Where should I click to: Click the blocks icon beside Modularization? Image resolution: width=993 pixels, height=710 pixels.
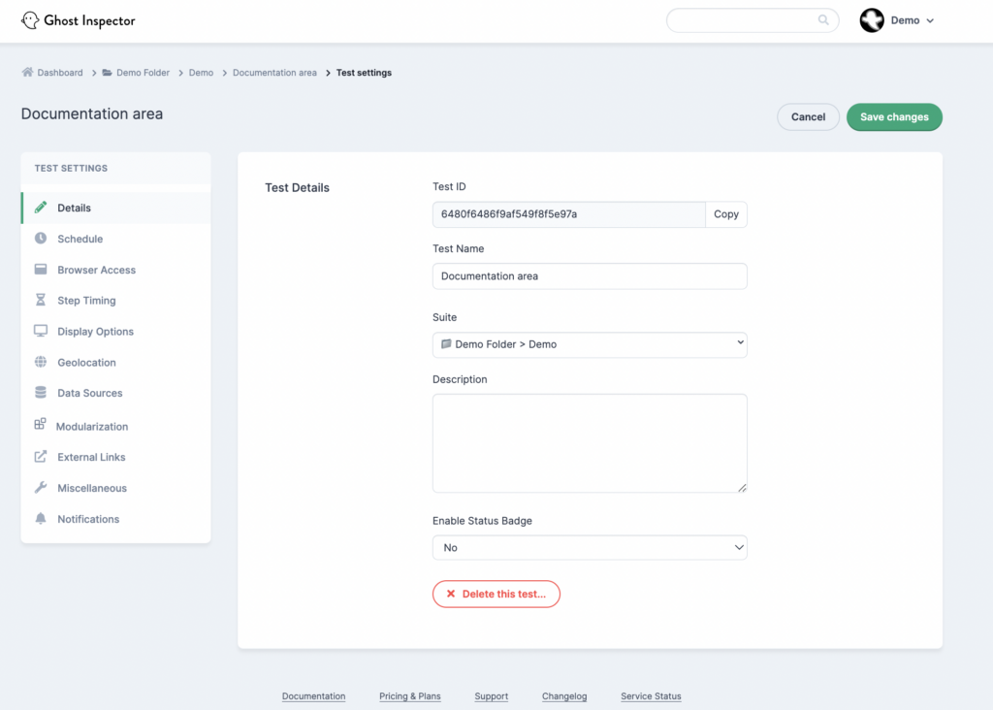tap(40, 424)
